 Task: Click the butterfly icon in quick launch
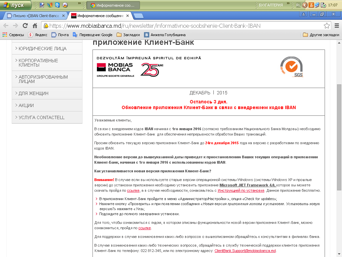coord(50,5)
